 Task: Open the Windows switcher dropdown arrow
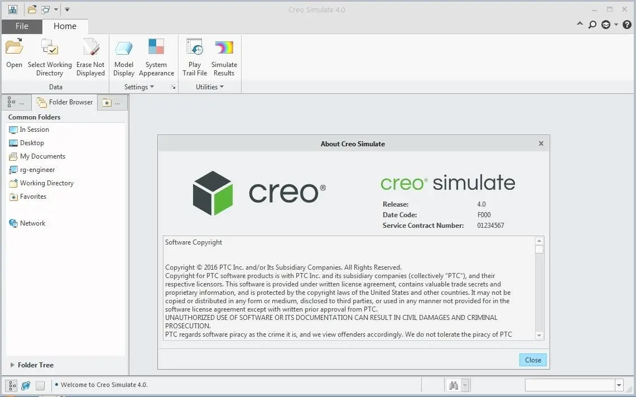56,9
